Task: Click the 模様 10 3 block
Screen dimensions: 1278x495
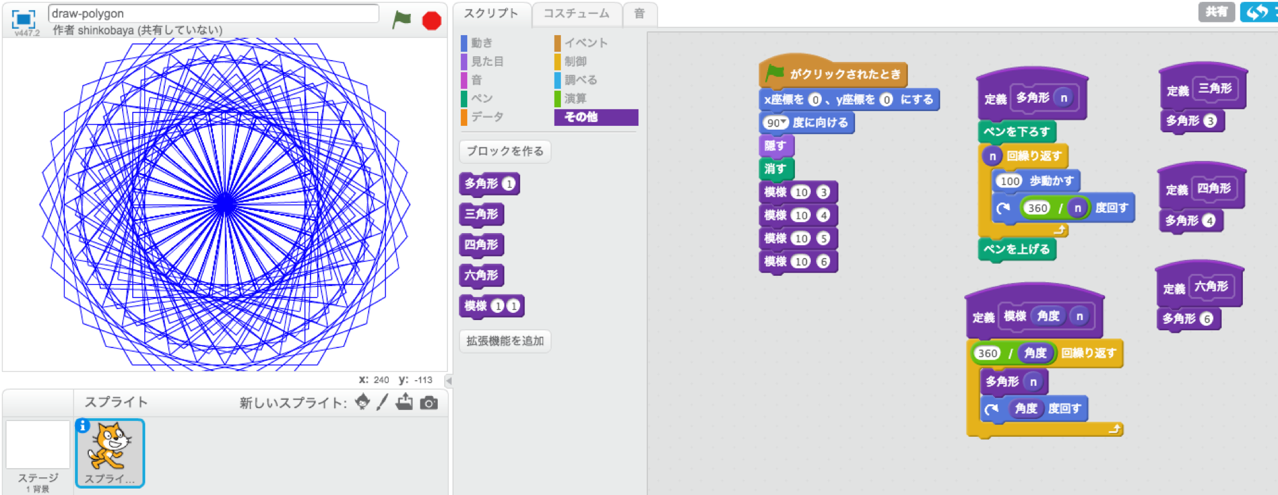Action: (798, 192)
